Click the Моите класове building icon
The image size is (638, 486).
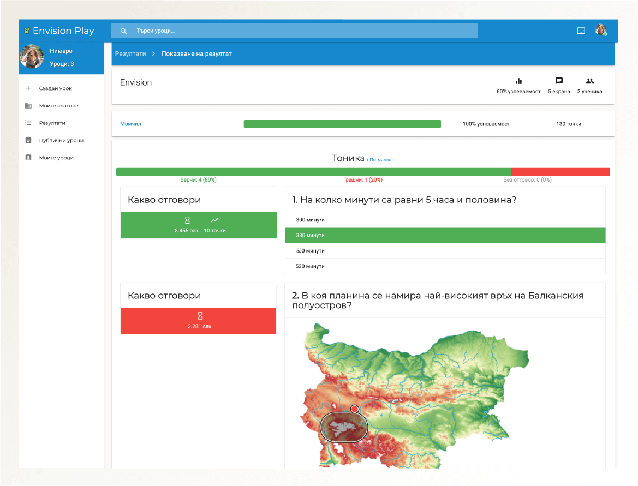[x=28, y=106]
